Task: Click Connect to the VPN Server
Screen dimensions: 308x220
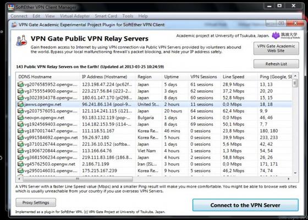Action: tap(245, 205)
